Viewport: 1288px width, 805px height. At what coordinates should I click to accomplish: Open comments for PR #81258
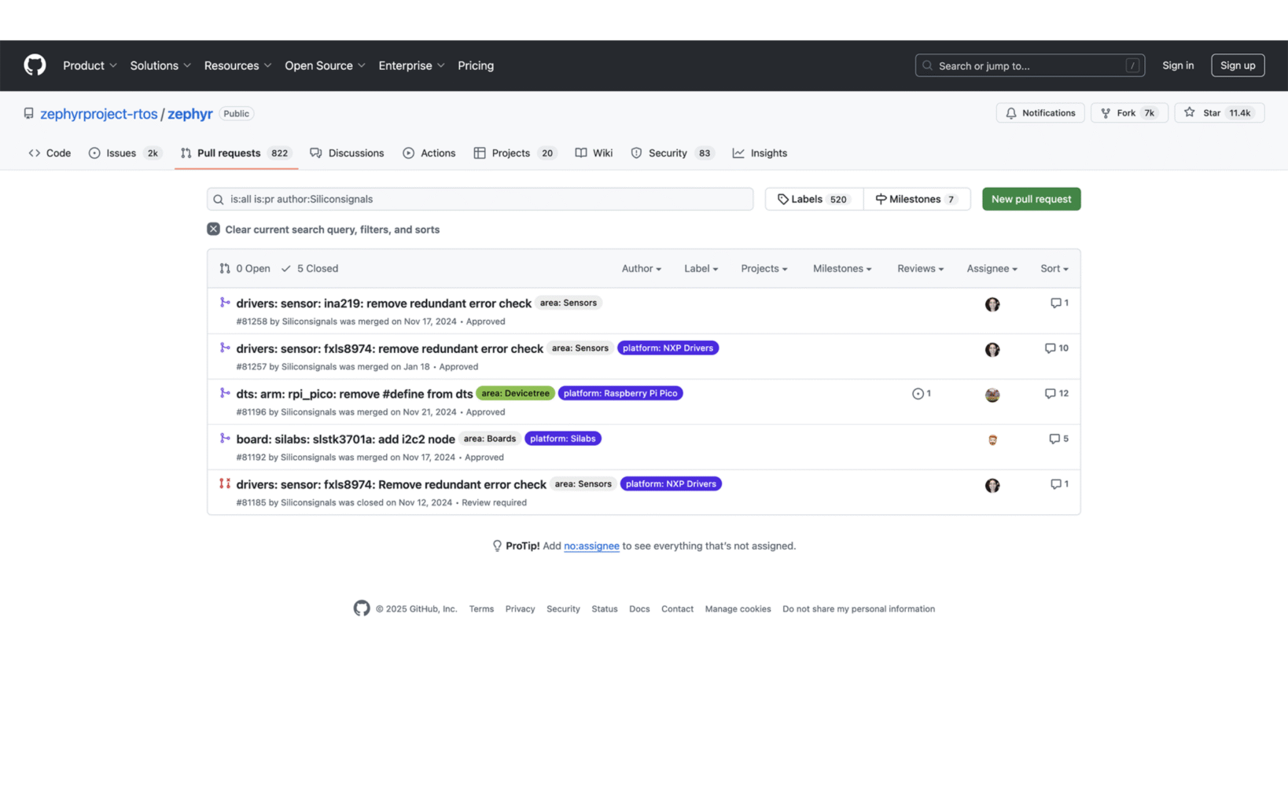point(1059,303)
